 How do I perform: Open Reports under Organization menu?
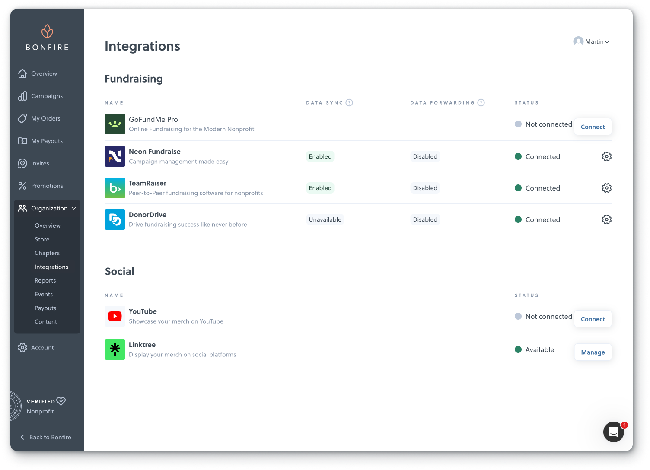(45, 280)
